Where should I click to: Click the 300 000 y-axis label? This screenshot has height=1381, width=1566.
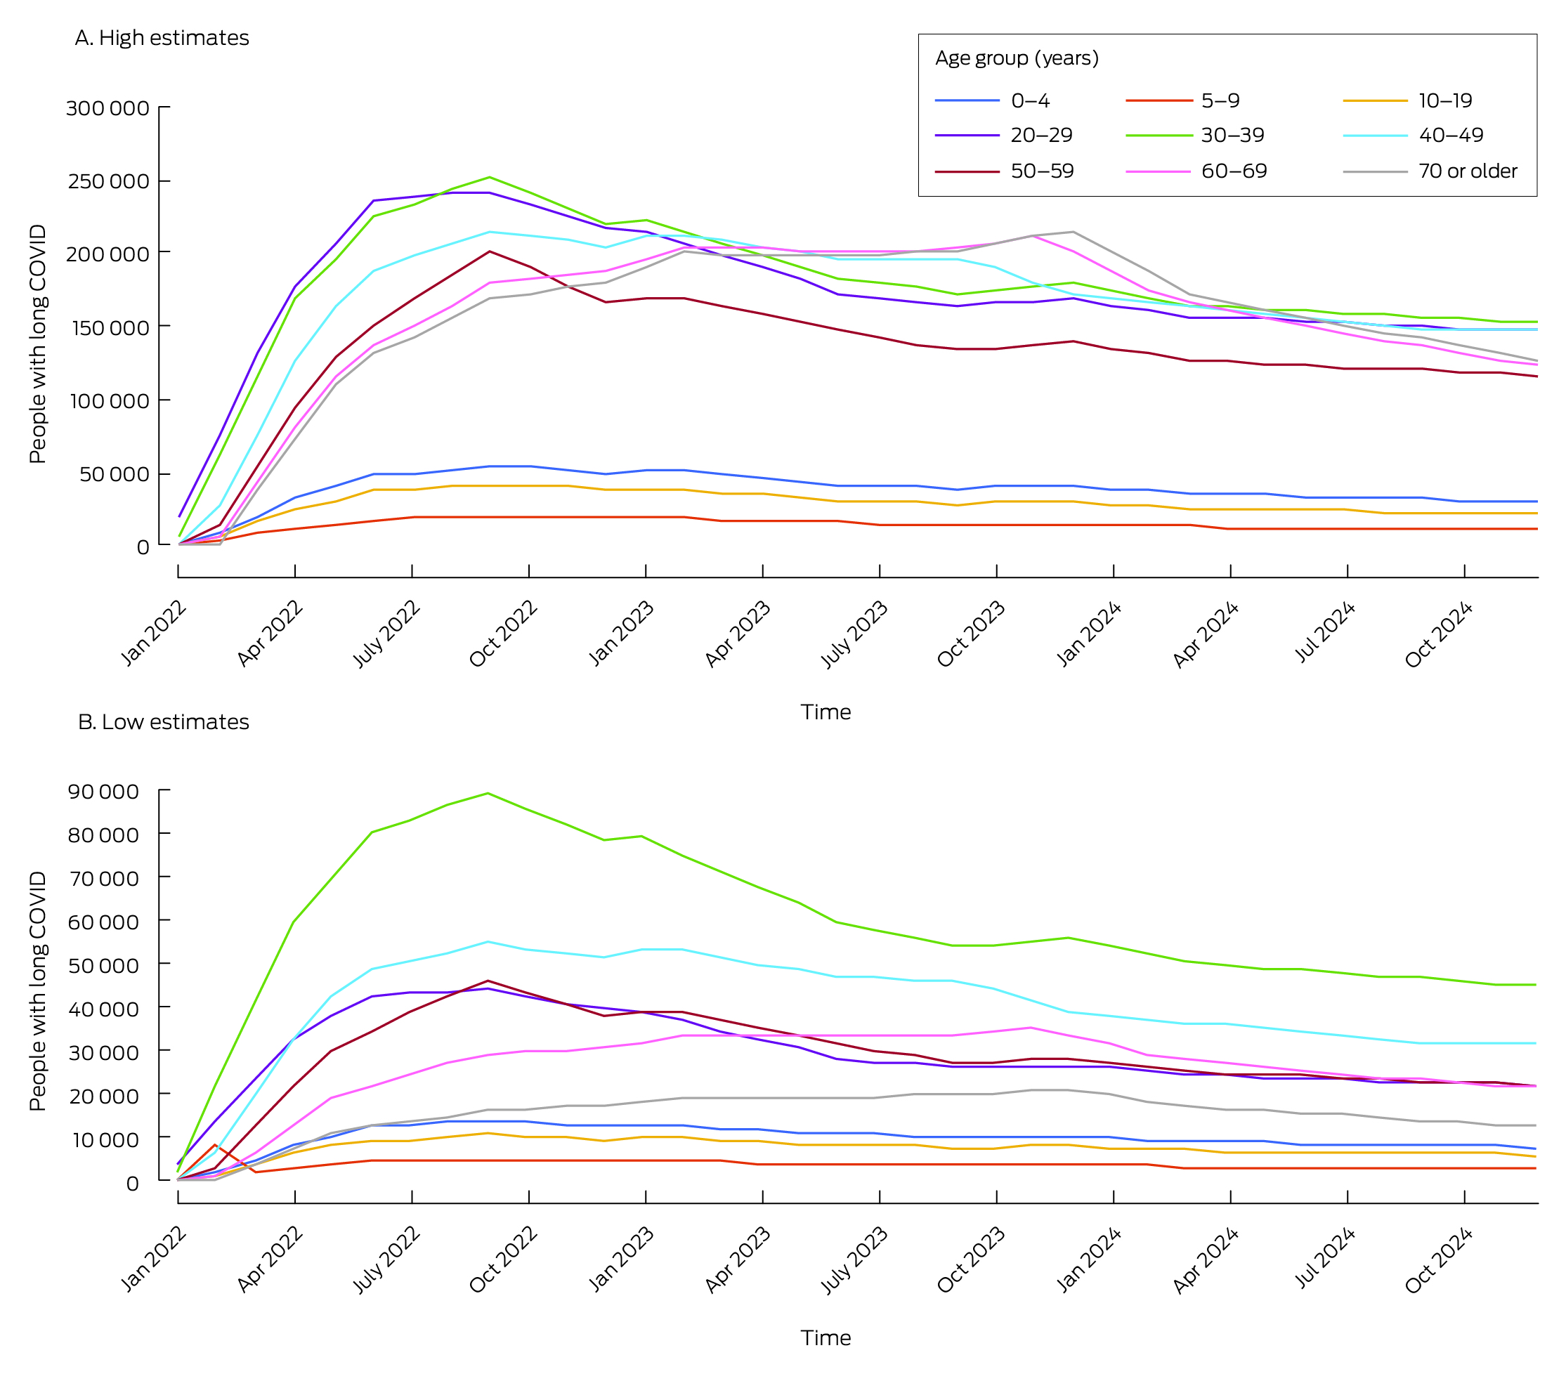107,108
